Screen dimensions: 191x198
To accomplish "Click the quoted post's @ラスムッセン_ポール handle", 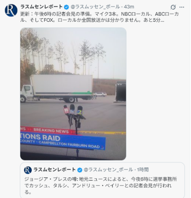I will point(108,170).
